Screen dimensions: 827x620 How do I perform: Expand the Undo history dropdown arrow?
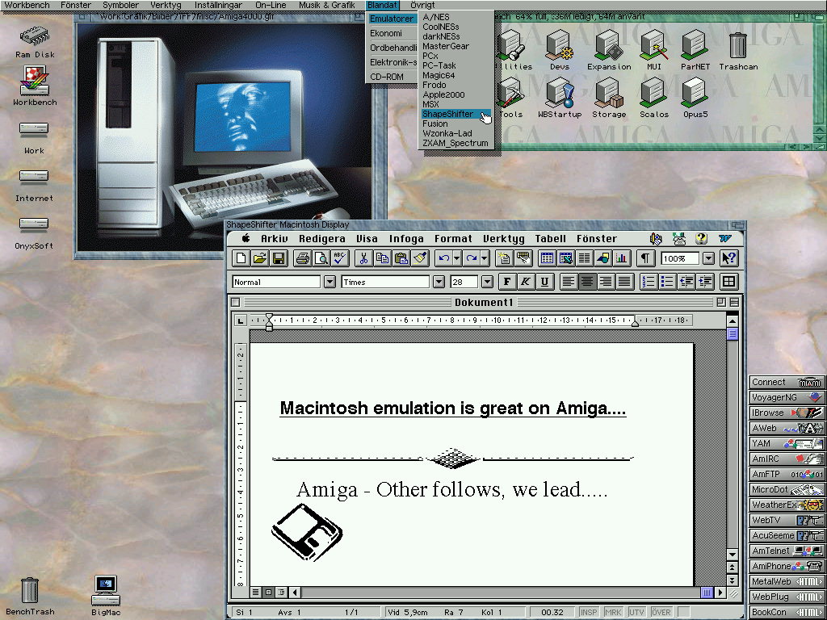point(457,258)
